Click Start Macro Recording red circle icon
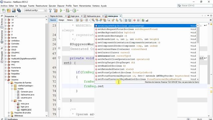This screenshot has width=213, height=120. click(134, 20)
